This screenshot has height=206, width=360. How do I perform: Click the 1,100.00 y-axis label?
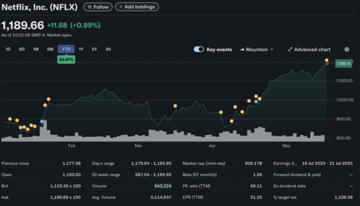[344, 81]
